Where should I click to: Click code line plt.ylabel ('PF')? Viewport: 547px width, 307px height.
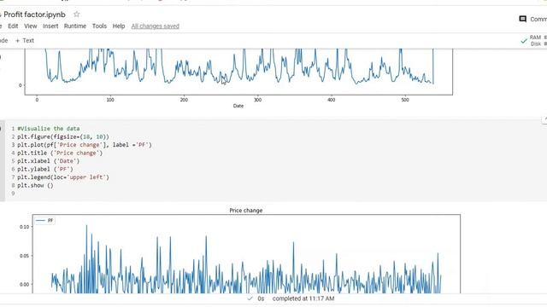click(45, 169)
